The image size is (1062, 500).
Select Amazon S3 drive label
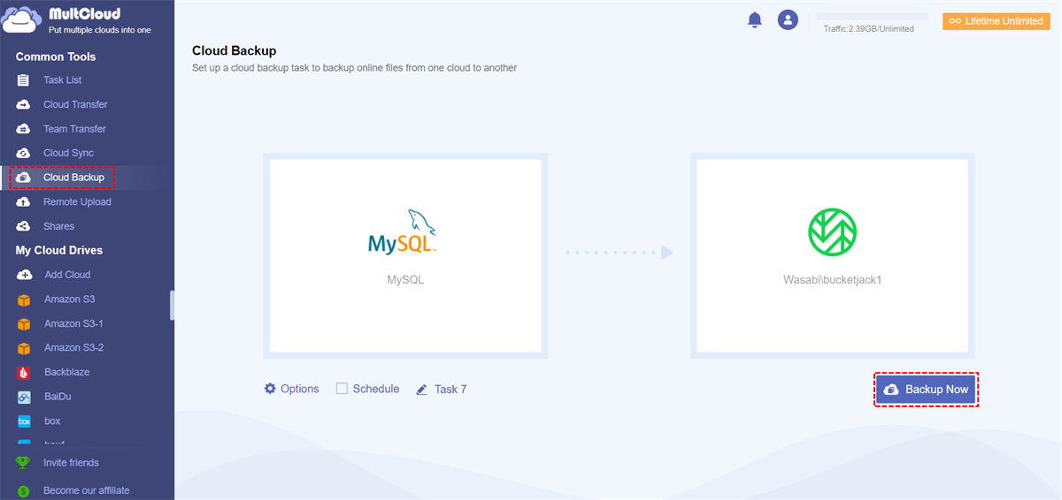click(70, 299)
